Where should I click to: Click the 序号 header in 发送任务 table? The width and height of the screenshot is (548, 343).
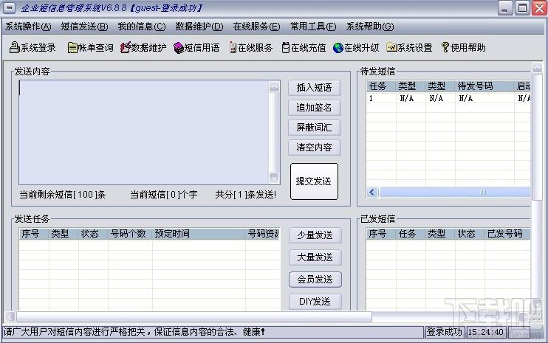click(x=34, y=234)
